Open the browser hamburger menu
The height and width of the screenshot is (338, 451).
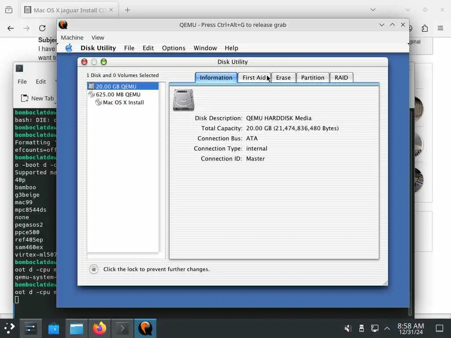440,28
